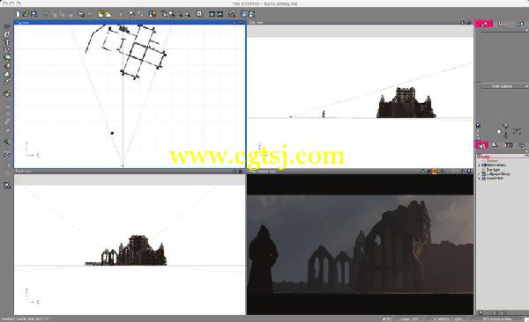This screenshot has width=529, height=322.
Task: Select the Text tool in left toolbar
Action: (x=7, y=42)
